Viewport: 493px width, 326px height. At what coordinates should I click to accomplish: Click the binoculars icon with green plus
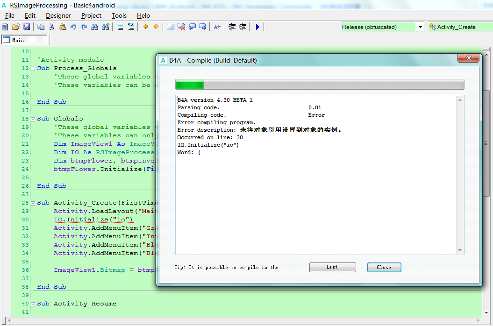click(105, 27)
